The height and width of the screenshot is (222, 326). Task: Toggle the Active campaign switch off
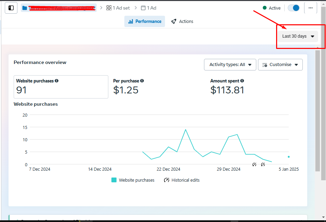[x=294, y=8]
